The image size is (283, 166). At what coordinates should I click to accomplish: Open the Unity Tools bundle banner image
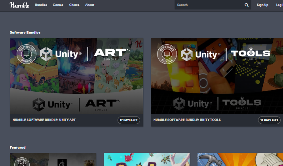(x=217, y=76)
